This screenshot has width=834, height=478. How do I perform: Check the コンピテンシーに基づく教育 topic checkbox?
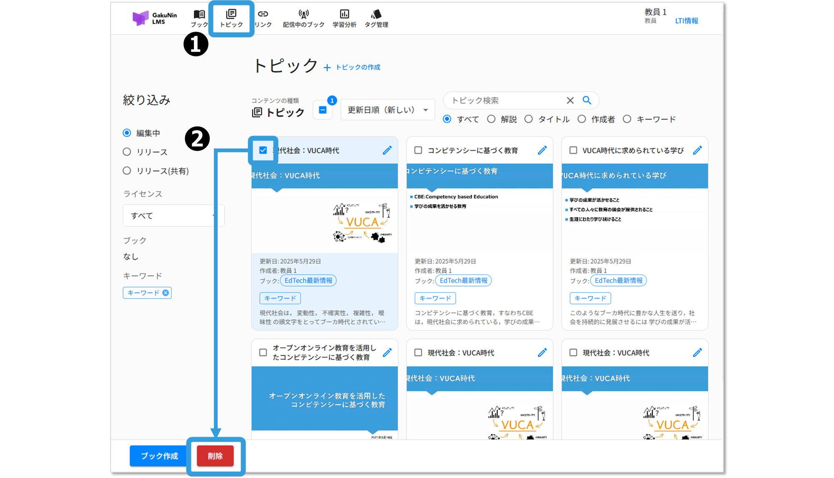(x=418, y=150)
